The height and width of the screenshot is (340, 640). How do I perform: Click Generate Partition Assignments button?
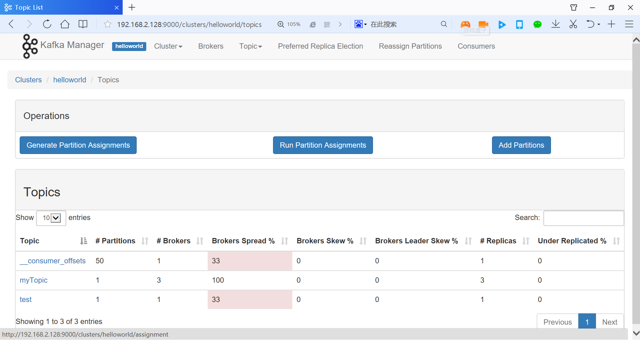(78, 145)
